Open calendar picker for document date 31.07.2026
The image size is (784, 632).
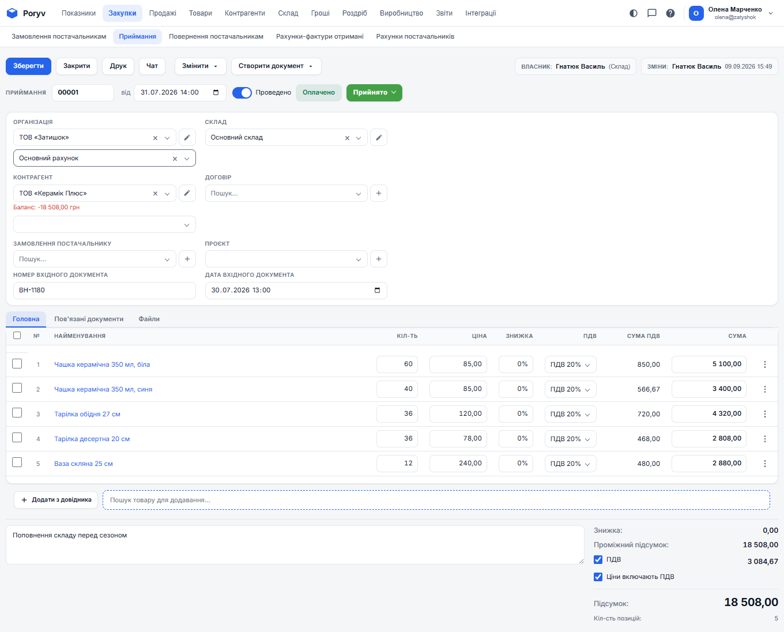(216, 92)
